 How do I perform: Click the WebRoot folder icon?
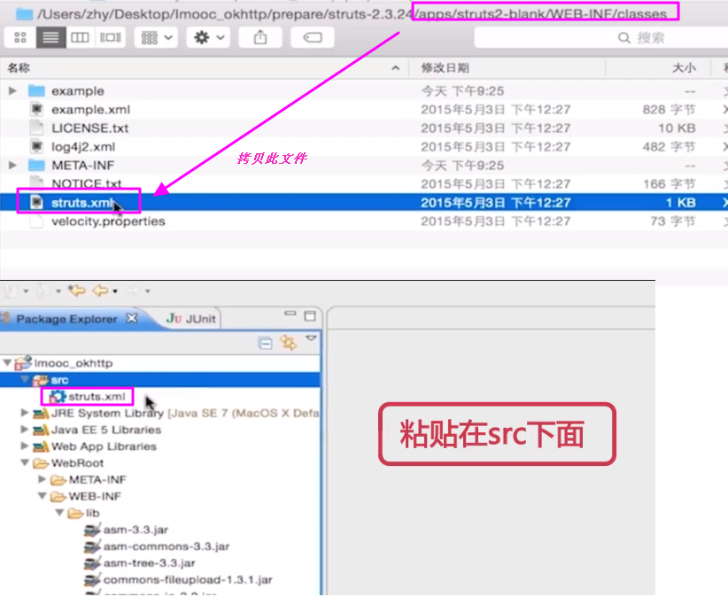(x=41, y=463)
